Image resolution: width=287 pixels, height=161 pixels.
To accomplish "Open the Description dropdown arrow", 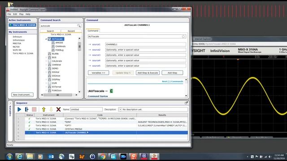I will (120, 110).
